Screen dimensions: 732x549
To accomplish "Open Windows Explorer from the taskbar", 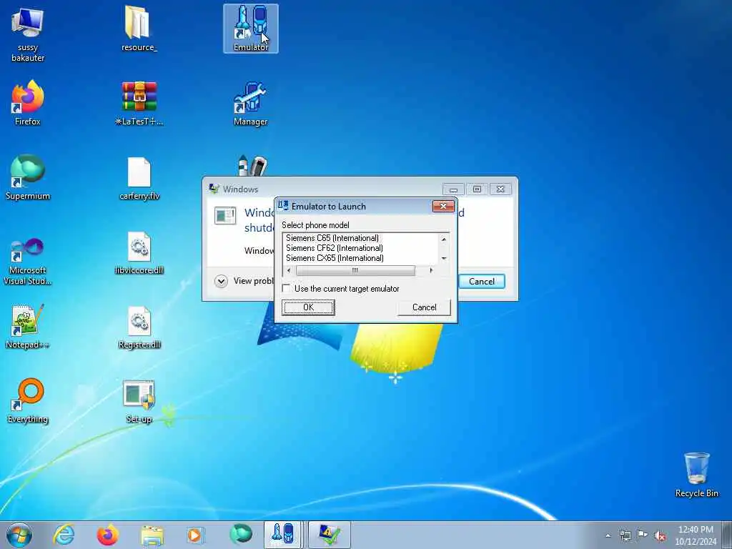I will (x=152, y=535).
